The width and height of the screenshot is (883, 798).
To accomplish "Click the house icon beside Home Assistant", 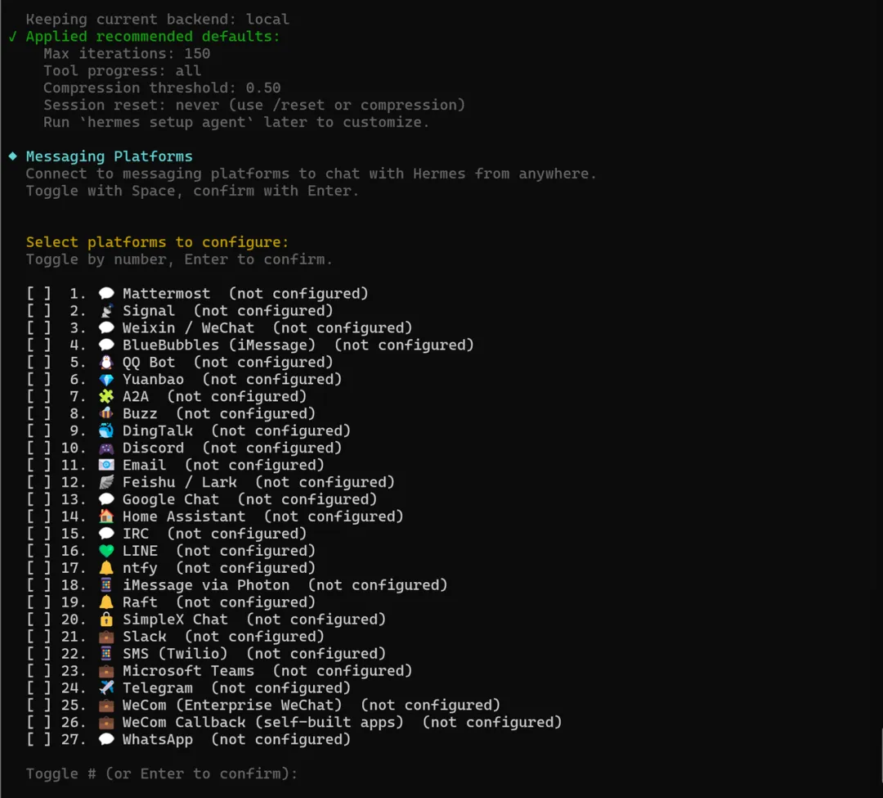I will (x=105, y=516).
